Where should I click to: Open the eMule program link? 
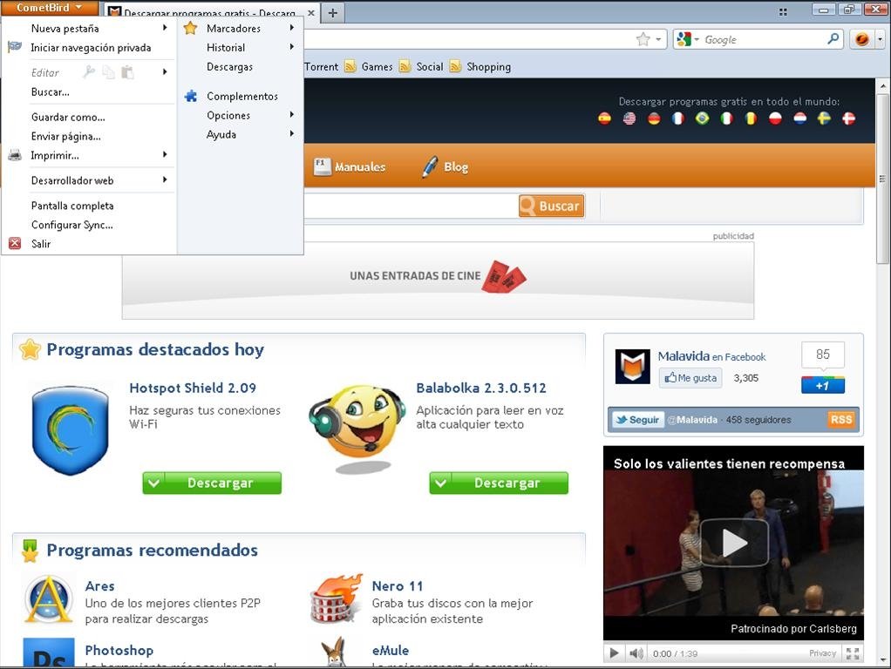pos(391,650)
